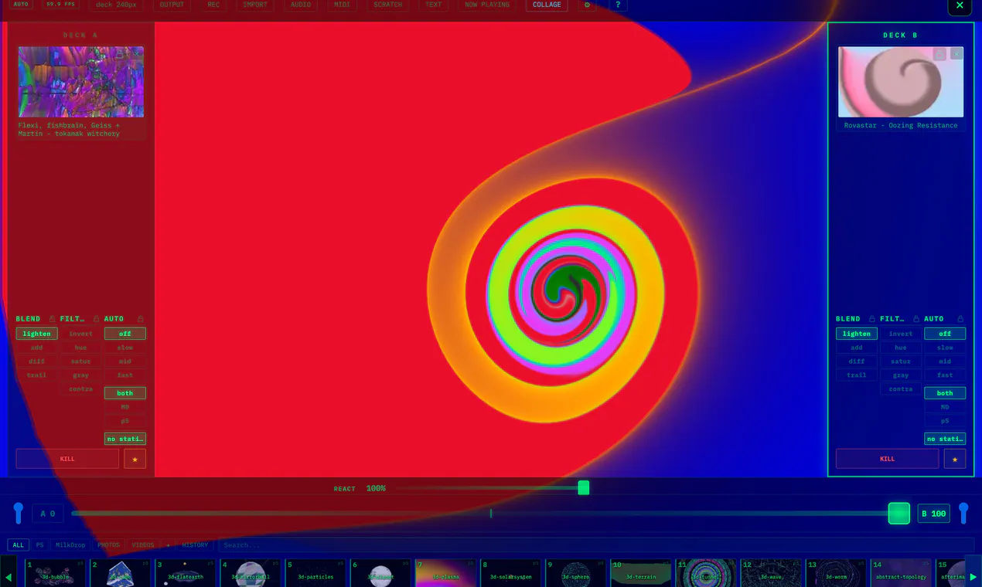Open settings gear in top toolbar
Viewport: 982px width, 587px height.
click(587, 5)
